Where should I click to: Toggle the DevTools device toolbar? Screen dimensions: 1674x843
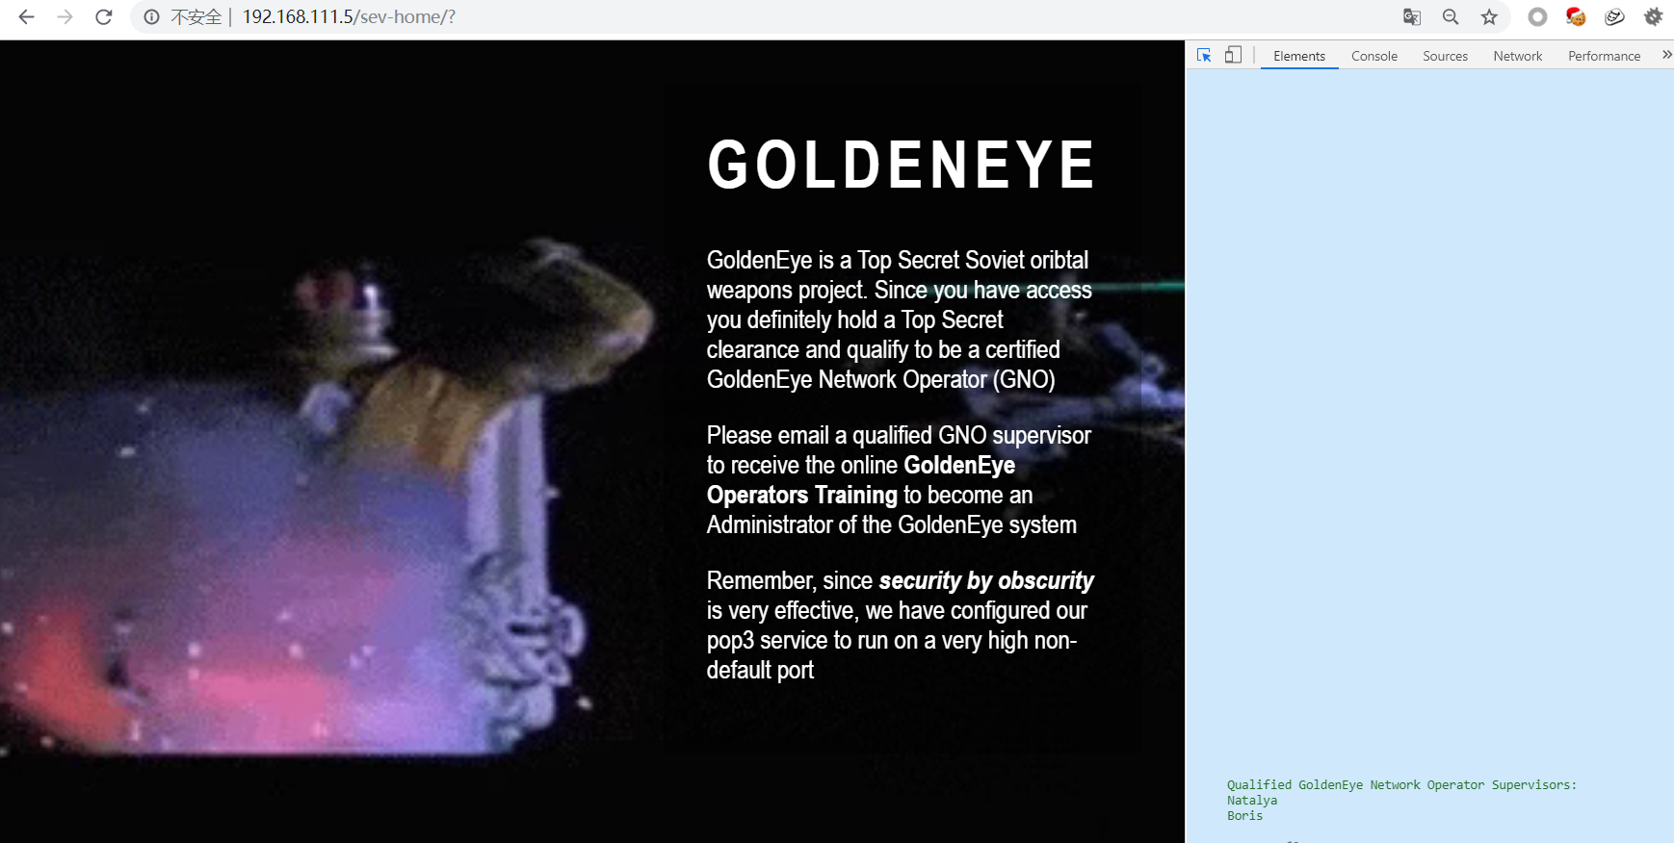[x=1233, y=56]
